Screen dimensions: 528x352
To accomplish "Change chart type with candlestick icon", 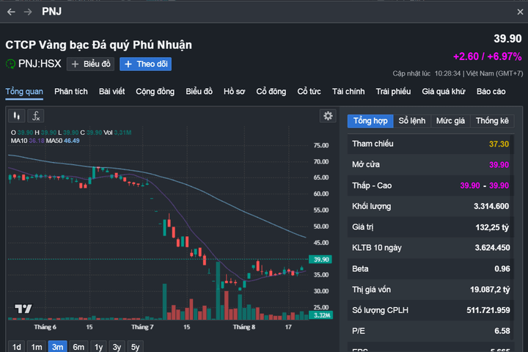I will click(x=16, y=116).
